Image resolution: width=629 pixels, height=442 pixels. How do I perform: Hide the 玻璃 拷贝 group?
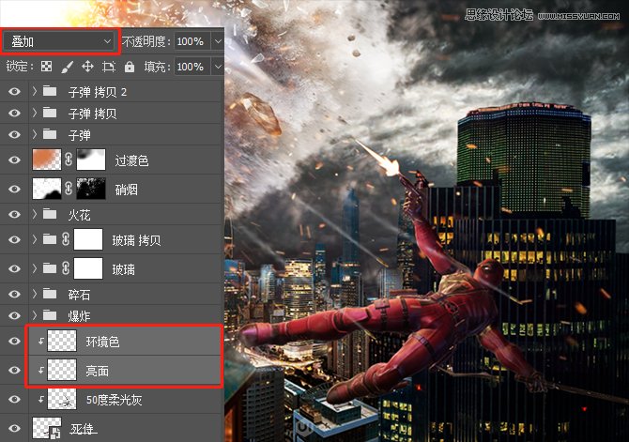(x=14, y=240)
